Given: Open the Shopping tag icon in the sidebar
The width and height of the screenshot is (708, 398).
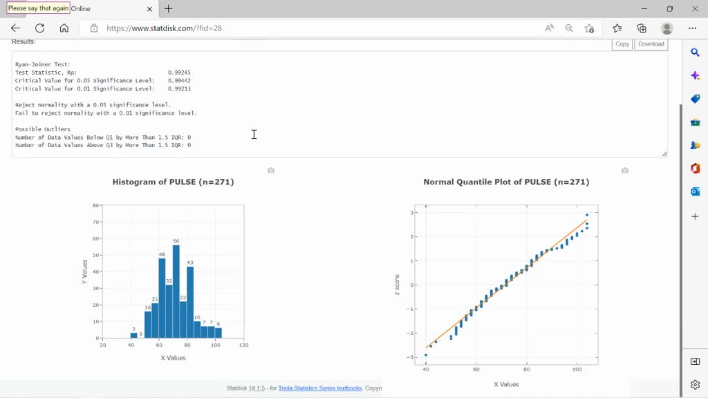Looking at the screenshot, I should click(x=695, y=98).
